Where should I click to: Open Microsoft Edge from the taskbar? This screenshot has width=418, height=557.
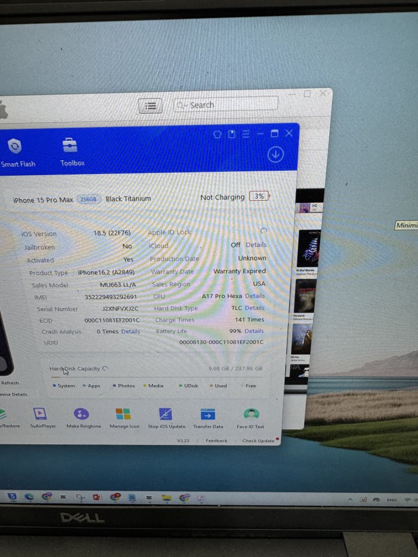pos(29,497)
